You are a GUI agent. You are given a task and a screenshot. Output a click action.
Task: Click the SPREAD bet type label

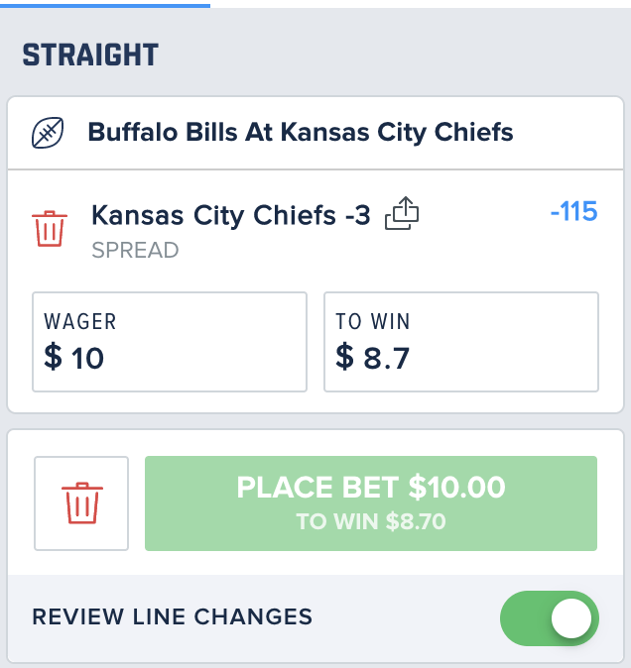pos(135,250)
